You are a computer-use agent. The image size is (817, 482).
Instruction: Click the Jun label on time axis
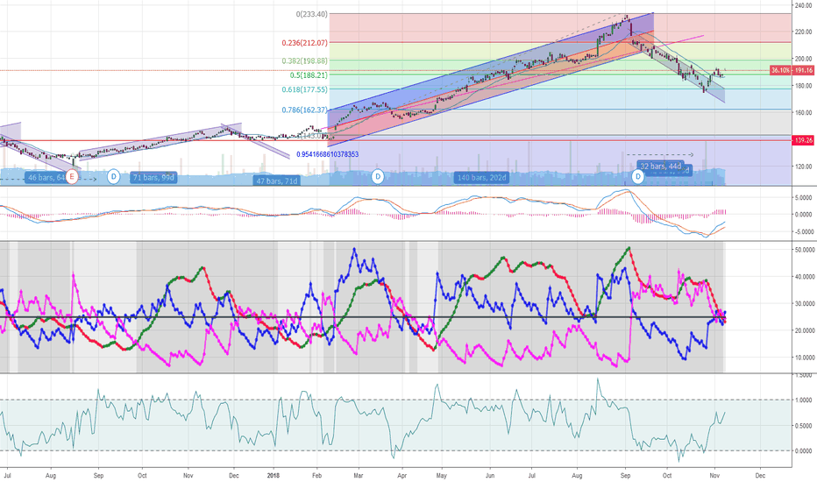pyautogui.click(x=490, y=475)
